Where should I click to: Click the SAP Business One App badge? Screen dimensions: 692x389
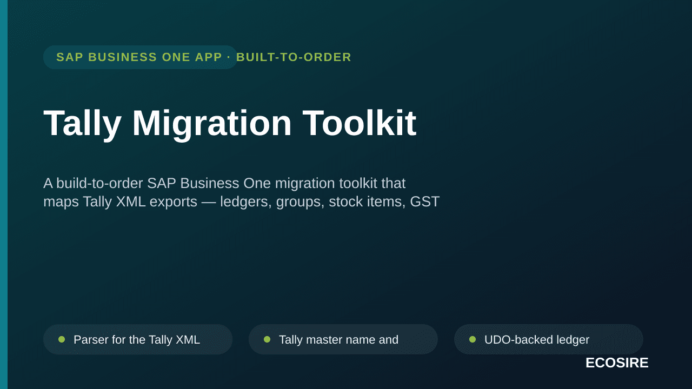click(141, 57)
